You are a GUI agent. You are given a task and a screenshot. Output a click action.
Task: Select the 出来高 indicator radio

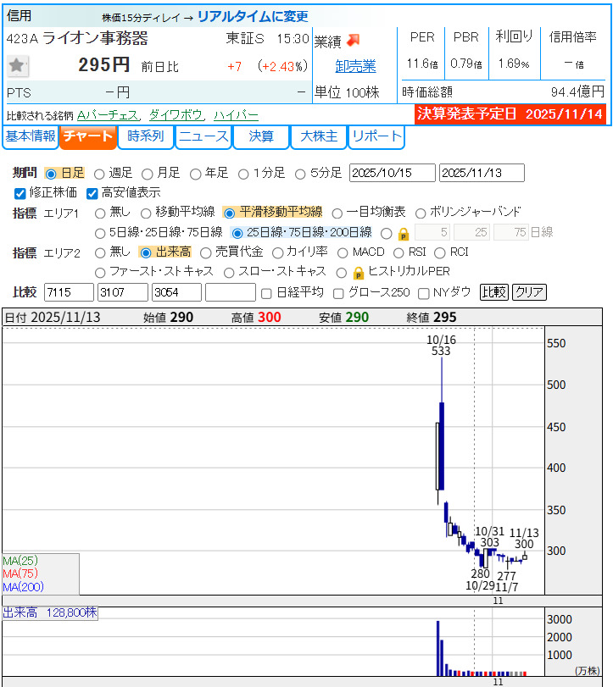[x=146, y=252]
